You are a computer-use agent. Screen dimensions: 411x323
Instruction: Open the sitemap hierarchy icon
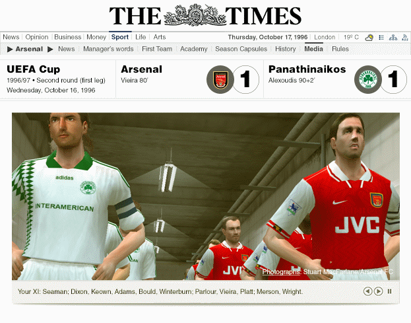(x=393, y=38)
